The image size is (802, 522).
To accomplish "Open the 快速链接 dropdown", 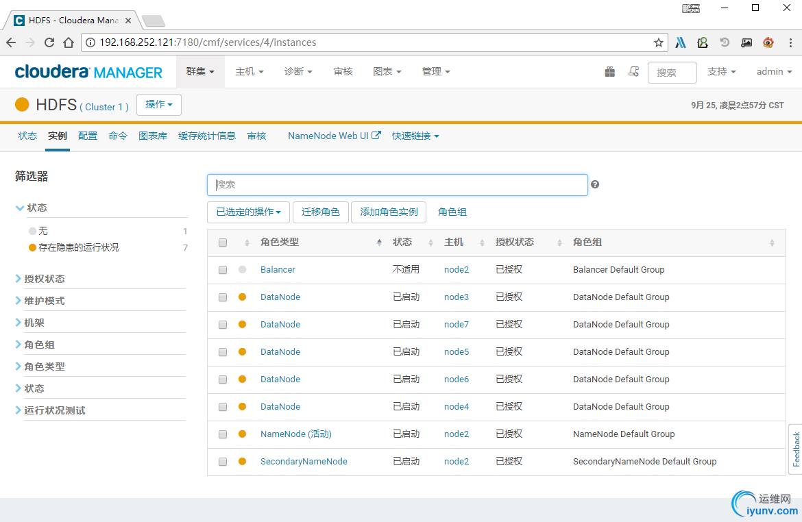I will coord(415,136).
